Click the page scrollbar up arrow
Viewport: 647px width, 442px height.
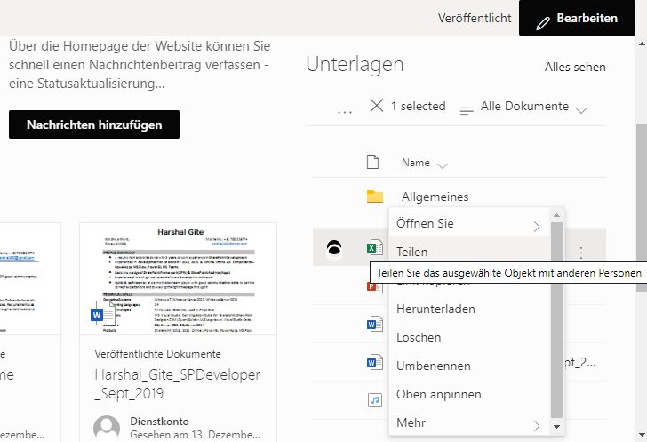[x=642, y=43]
